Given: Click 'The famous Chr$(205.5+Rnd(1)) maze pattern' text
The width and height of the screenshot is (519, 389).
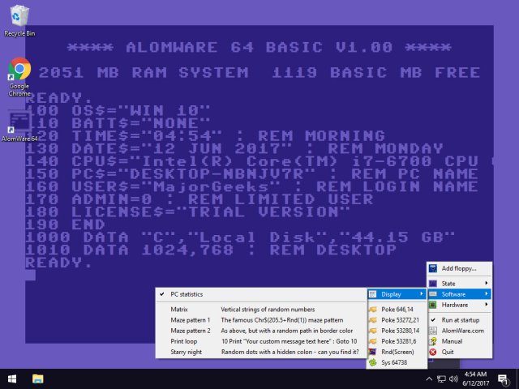Looking at the screenshot, I should pyautogui.click(x=282, y=320).
